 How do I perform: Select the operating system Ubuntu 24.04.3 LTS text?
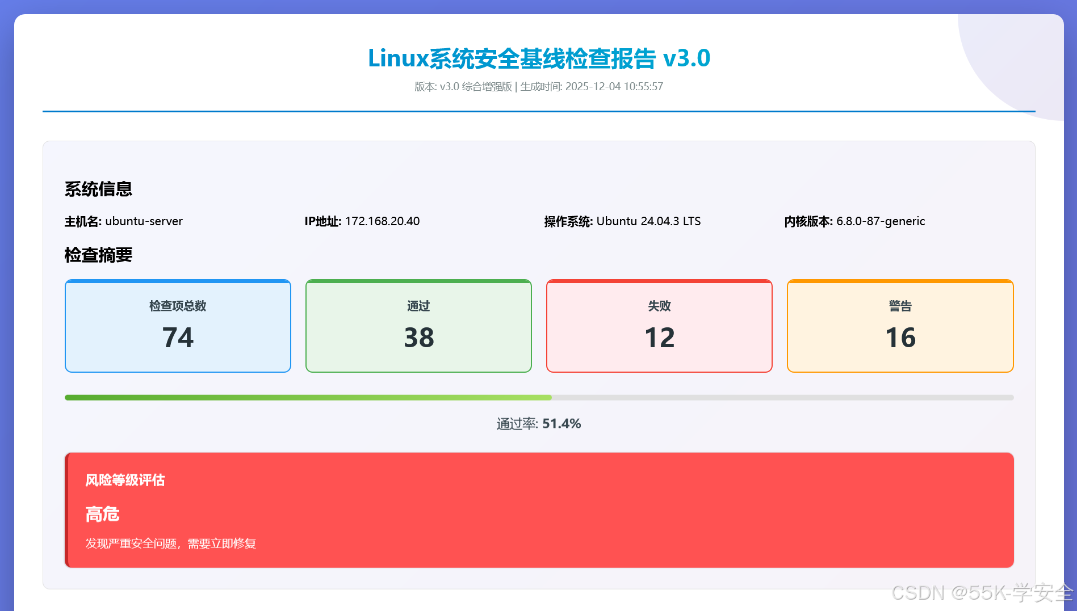tap(649, 221)
